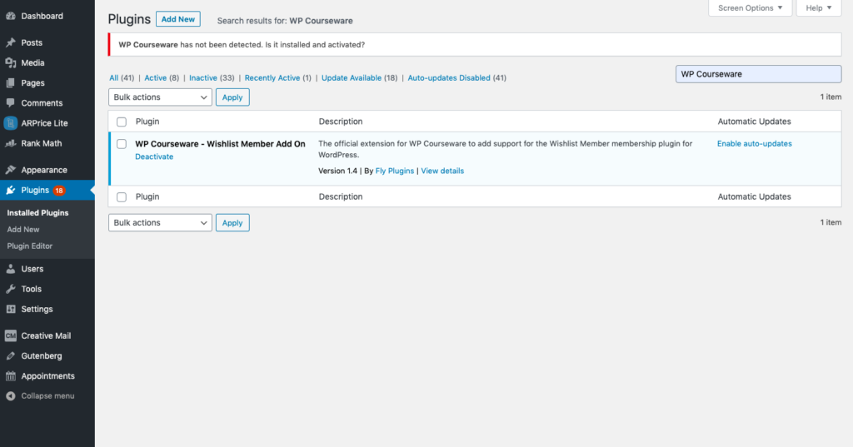853x447 pixels.
Task: Open the Appointments menu item
Action: point(47,375)
